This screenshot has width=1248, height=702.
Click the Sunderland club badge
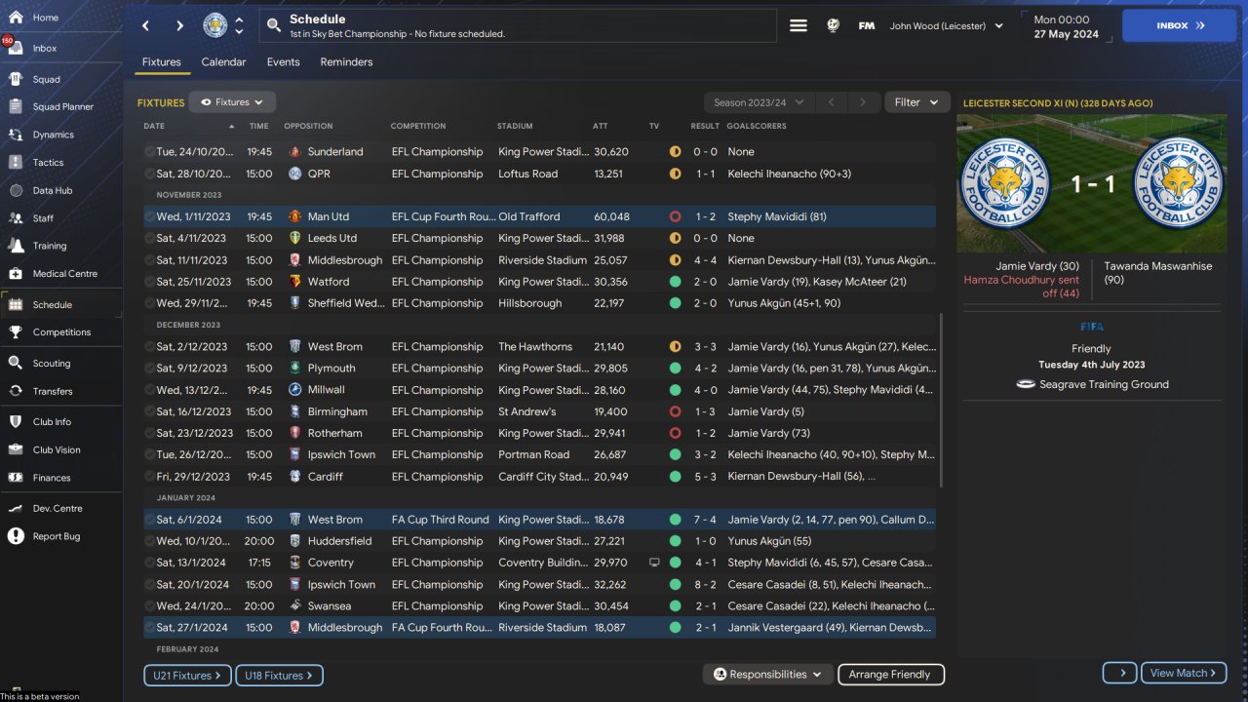click(295, 152)
